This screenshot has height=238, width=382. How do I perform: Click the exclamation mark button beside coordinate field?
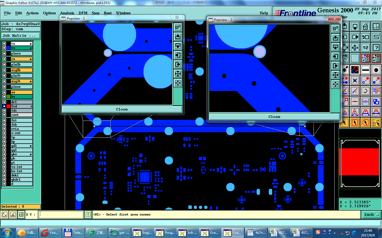click(88, 214)
